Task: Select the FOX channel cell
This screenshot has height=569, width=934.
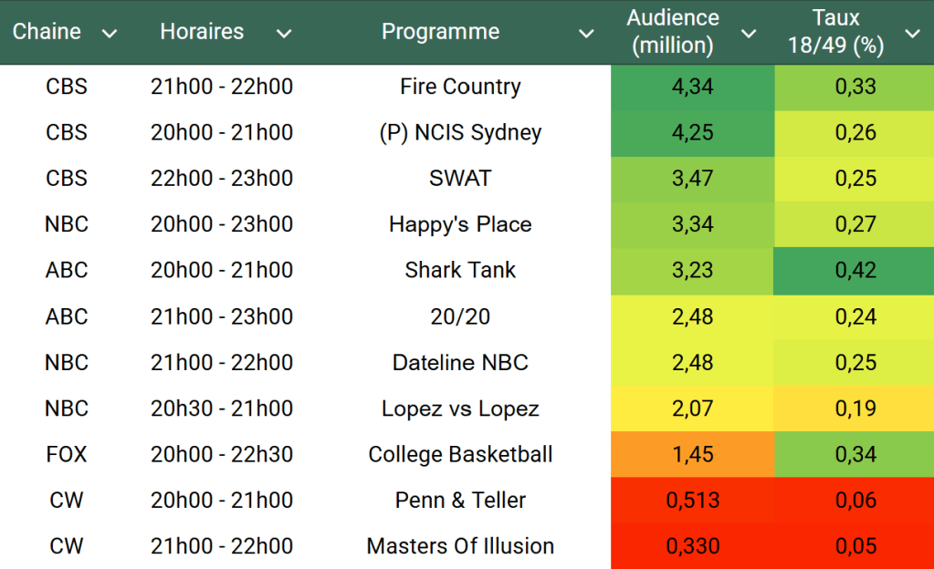Action: [67, 454]
